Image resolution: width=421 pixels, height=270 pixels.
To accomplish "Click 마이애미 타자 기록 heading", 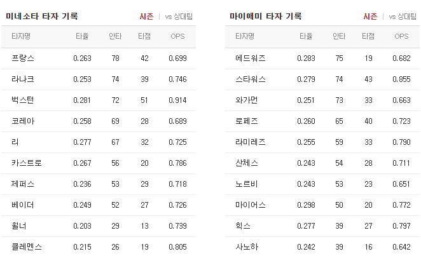I will coord(266,16).
